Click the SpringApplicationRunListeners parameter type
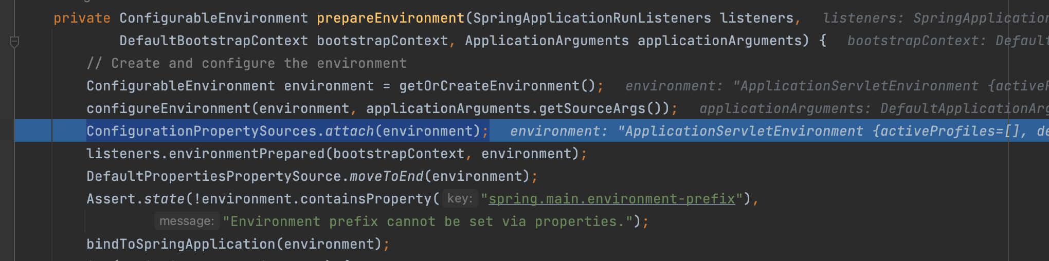 click(x=592, y=18)
